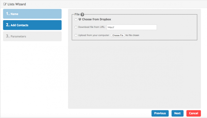The image size is (207, 118).
Task: Click the Choose from Dropbox label text
Action: point(97,19)
